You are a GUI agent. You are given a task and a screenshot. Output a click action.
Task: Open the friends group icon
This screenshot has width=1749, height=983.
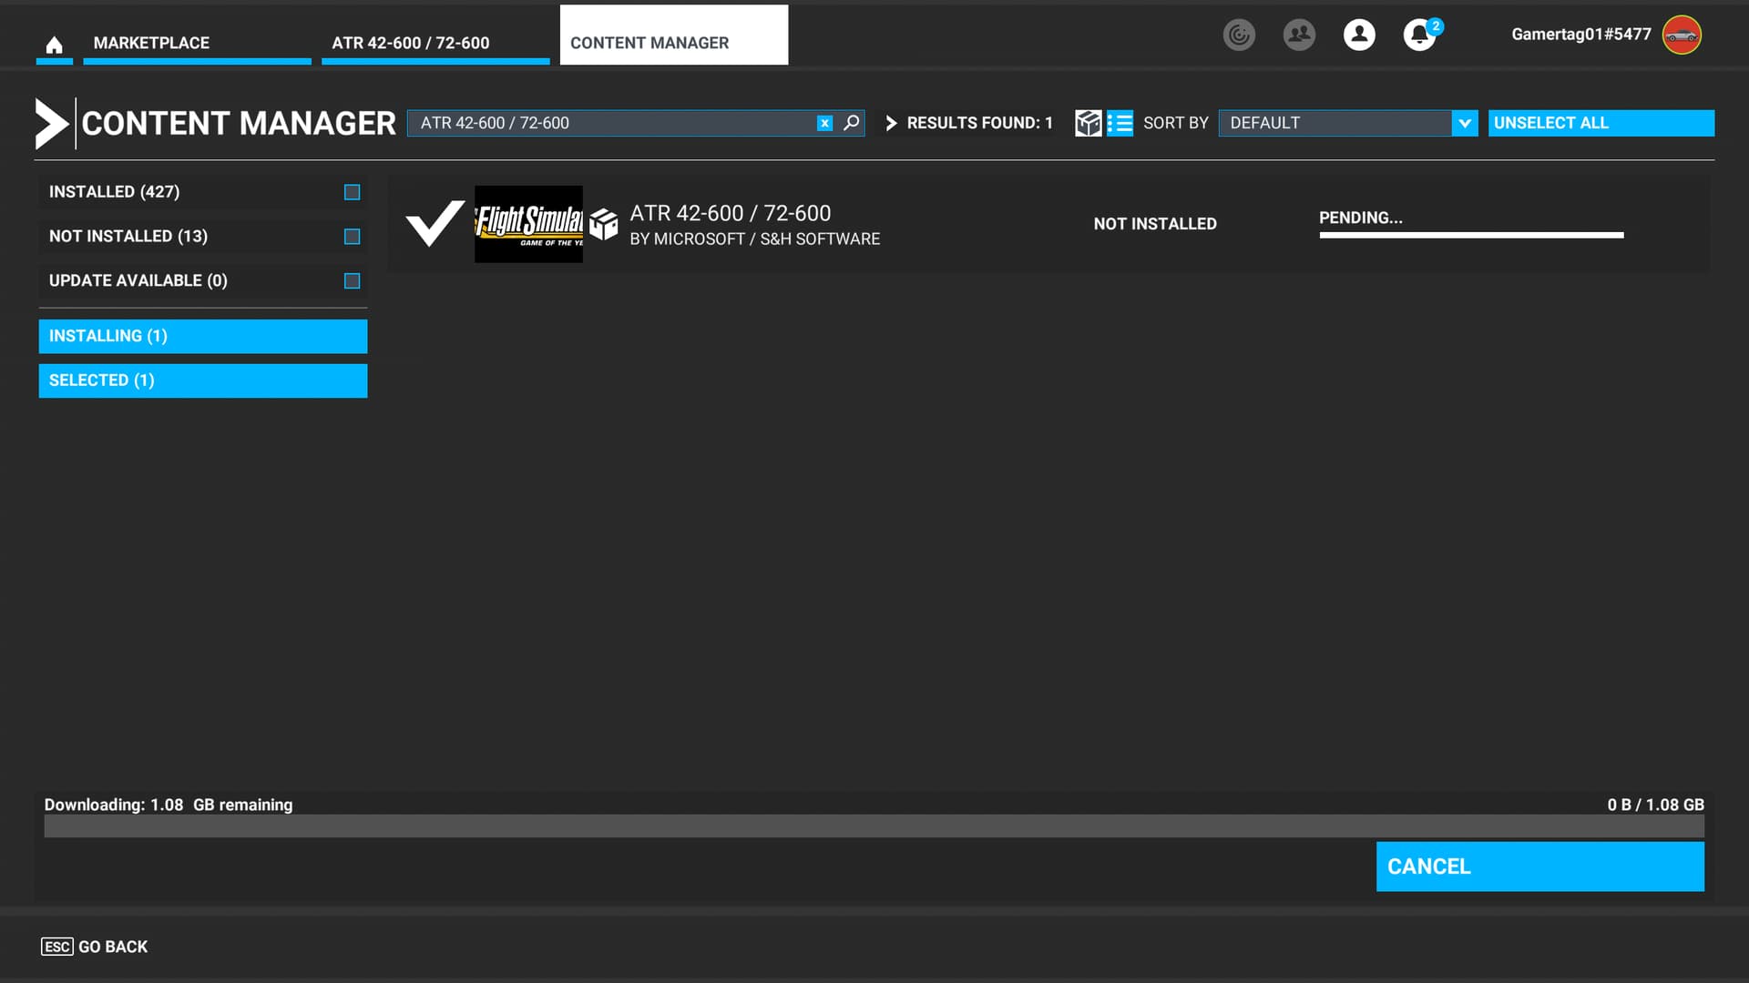click(1299, 35)
